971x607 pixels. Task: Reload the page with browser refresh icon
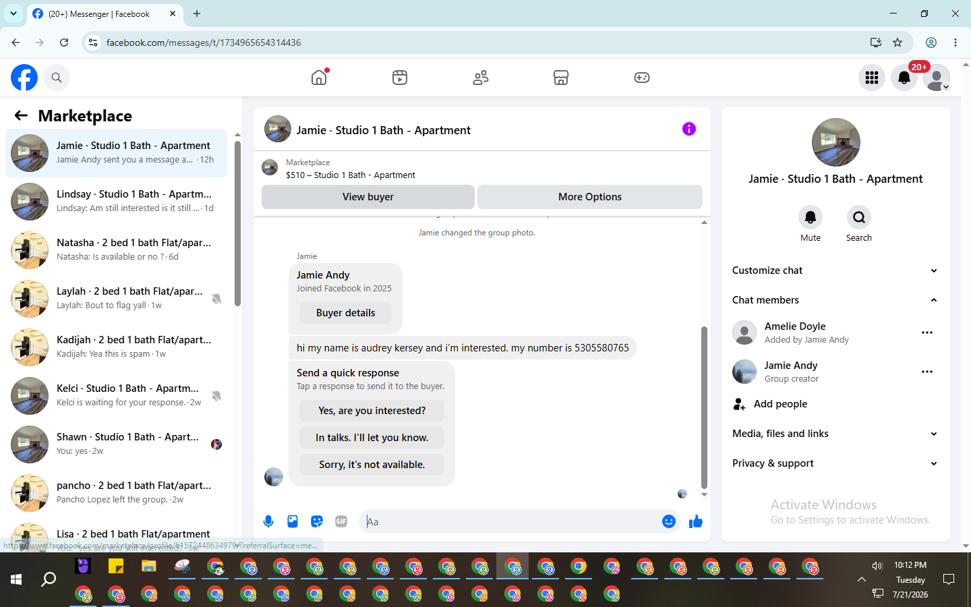point(64,42)
